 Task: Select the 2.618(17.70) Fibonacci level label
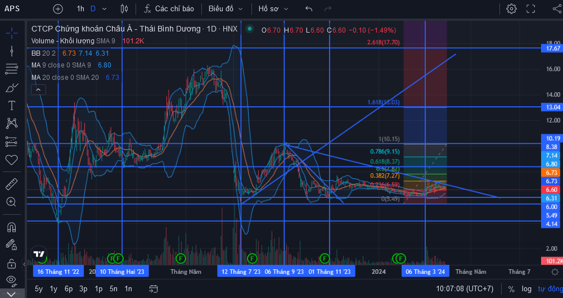click(383, 42)
